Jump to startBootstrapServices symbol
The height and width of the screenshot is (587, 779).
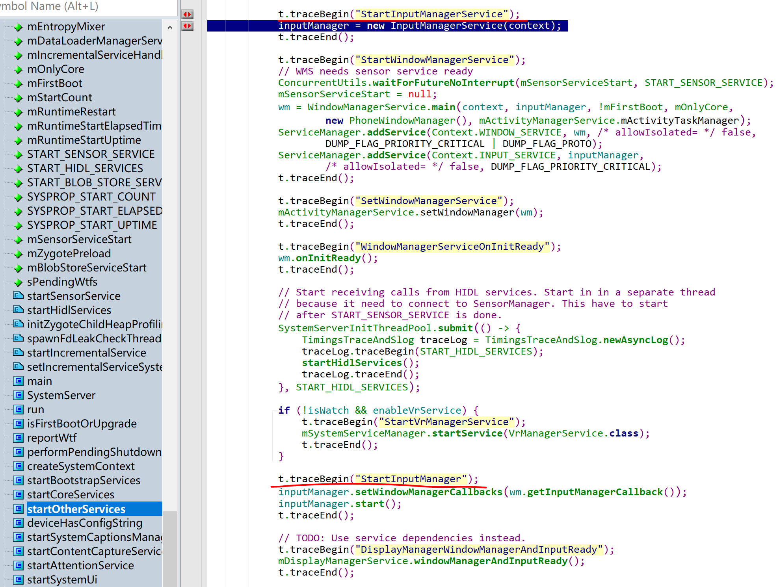pyautogui.click(x=84, y=480)
